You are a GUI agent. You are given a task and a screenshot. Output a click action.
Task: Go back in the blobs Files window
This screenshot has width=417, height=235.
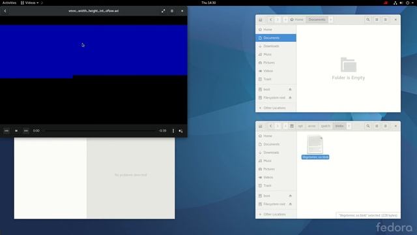(271, 126)
